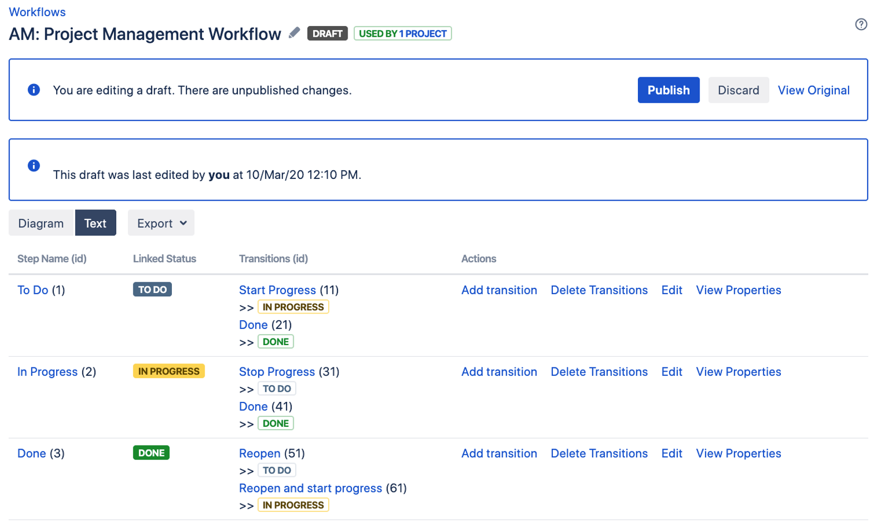Select the Text view tab
The width and height of the screenshot is (877, 523).
pos(95,223)
